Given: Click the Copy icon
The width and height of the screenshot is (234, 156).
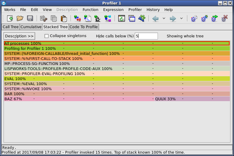Looking at the screenshot, I should [54, 19].
